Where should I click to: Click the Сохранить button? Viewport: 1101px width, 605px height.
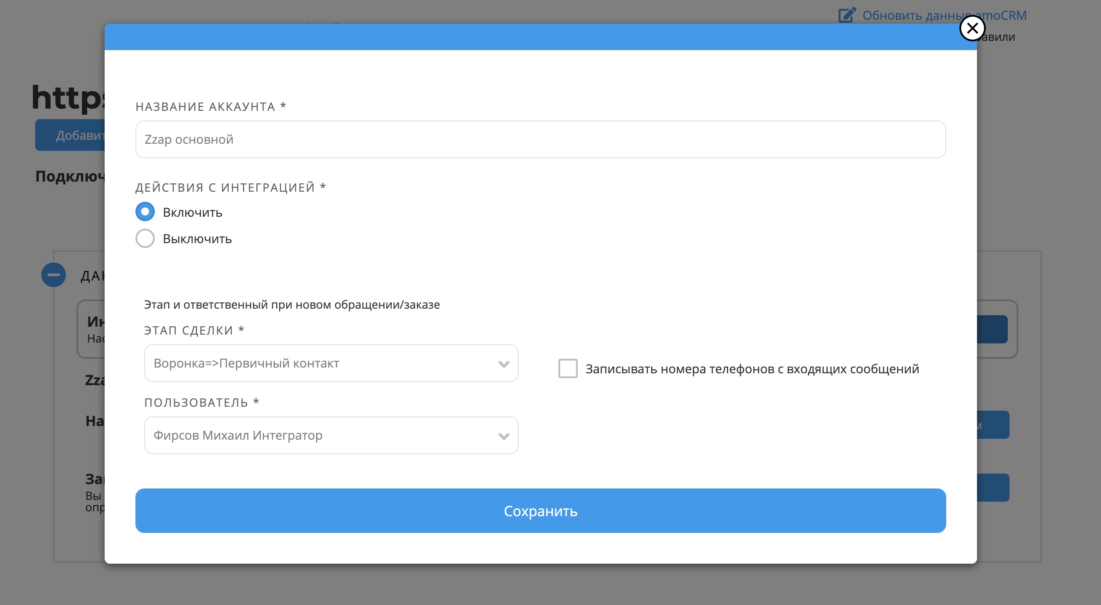click(540, 511)
